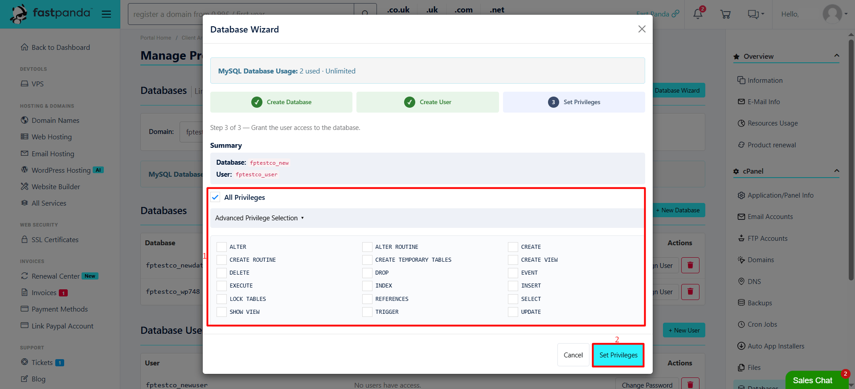Click the New Database button
The width and height of the screenshot is (855, 389).
click(679, 210)
